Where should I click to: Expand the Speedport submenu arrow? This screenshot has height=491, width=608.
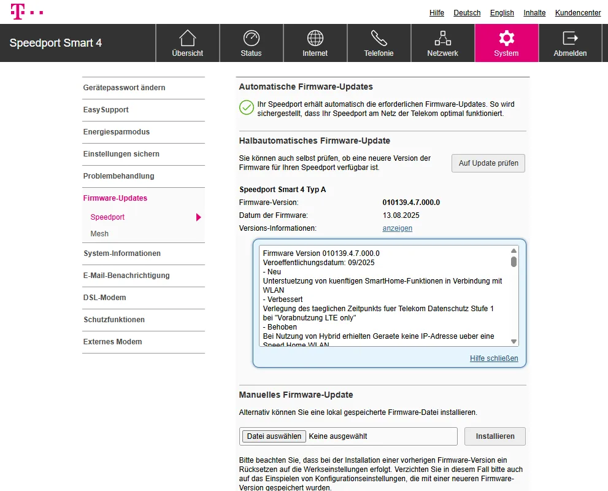pyautogui.click(x=198, y=217)
